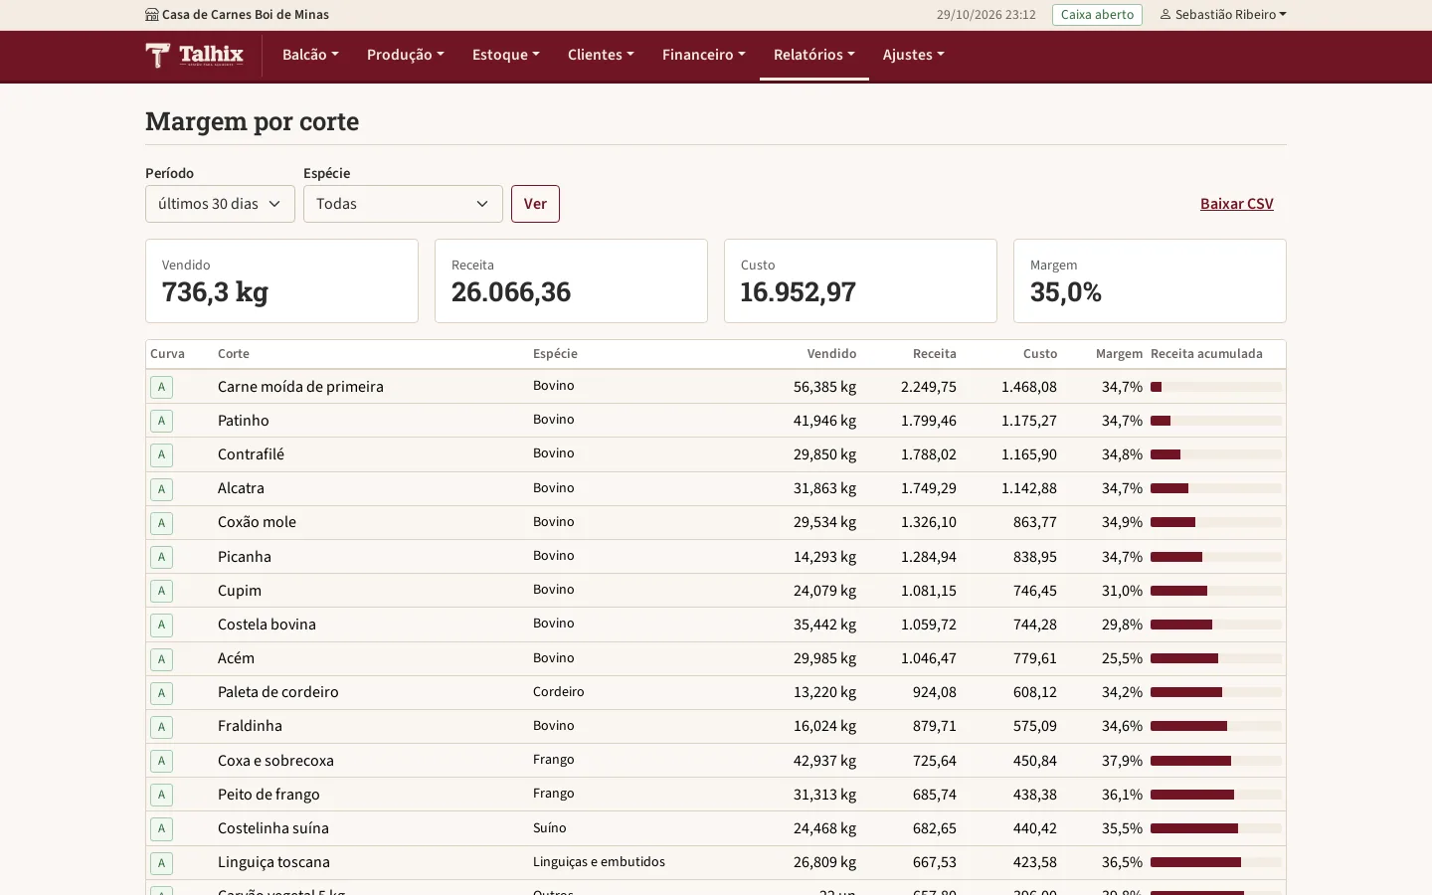Click the Receita summary card
Viewport: 1432px width, 895px height.
[x=571, y=280]
